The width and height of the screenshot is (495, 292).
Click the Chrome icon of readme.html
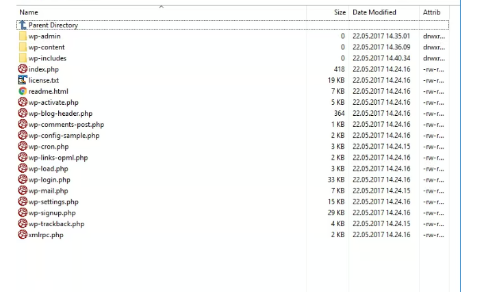point(23,91)
